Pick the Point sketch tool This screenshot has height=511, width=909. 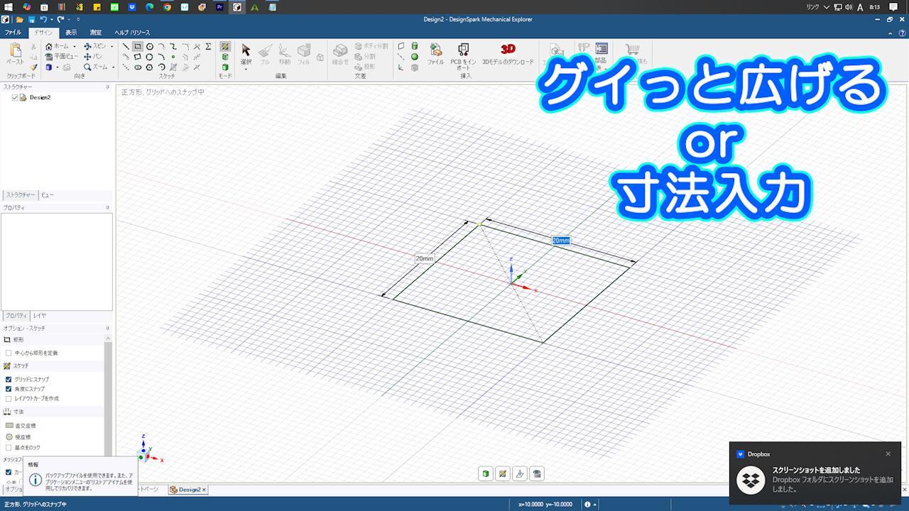coord(173,57)
